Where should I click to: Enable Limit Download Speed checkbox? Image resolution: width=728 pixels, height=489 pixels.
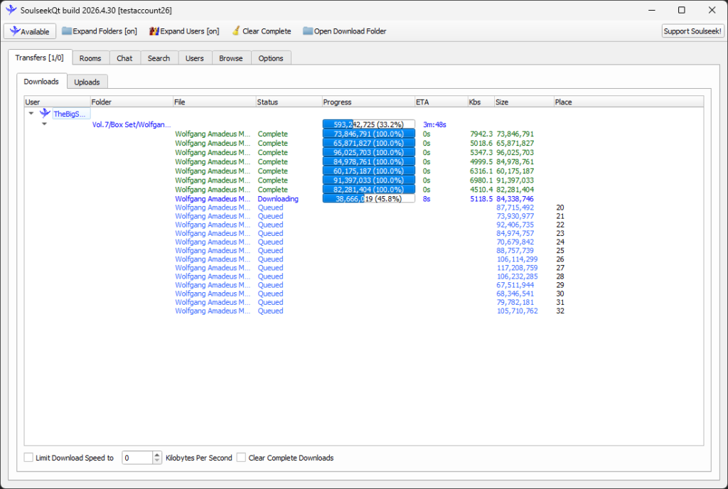coord(28,458)
